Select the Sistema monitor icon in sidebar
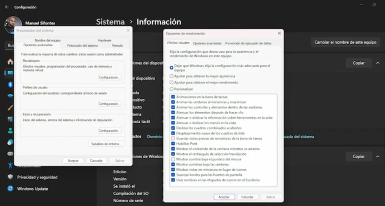Viewport: 385px width, 206px height. [10, 73]
